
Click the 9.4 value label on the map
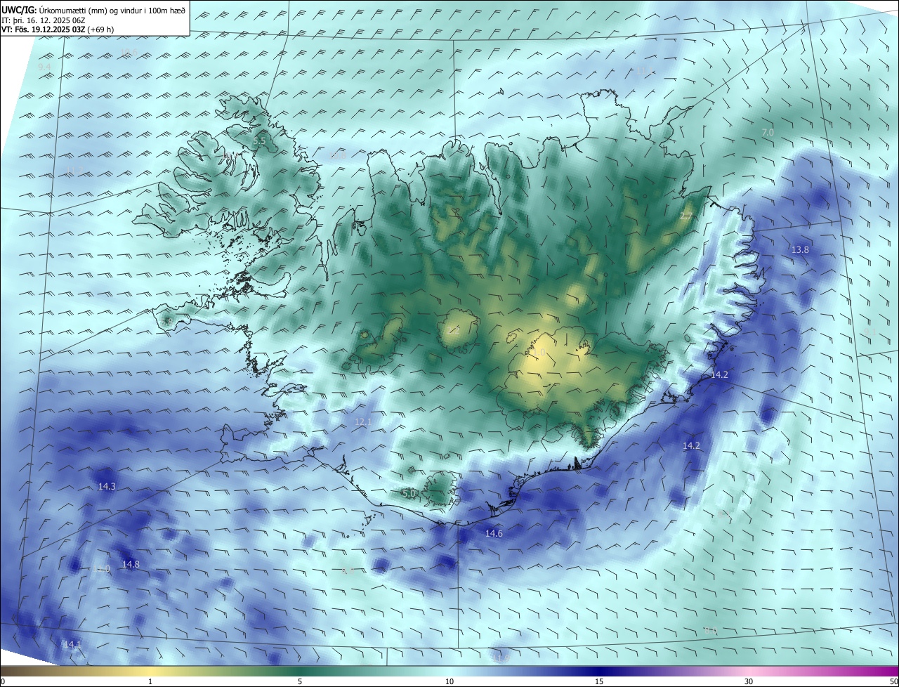(44, 67)
